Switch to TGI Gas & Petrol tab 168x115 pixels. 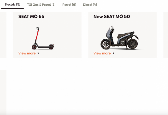41,5
